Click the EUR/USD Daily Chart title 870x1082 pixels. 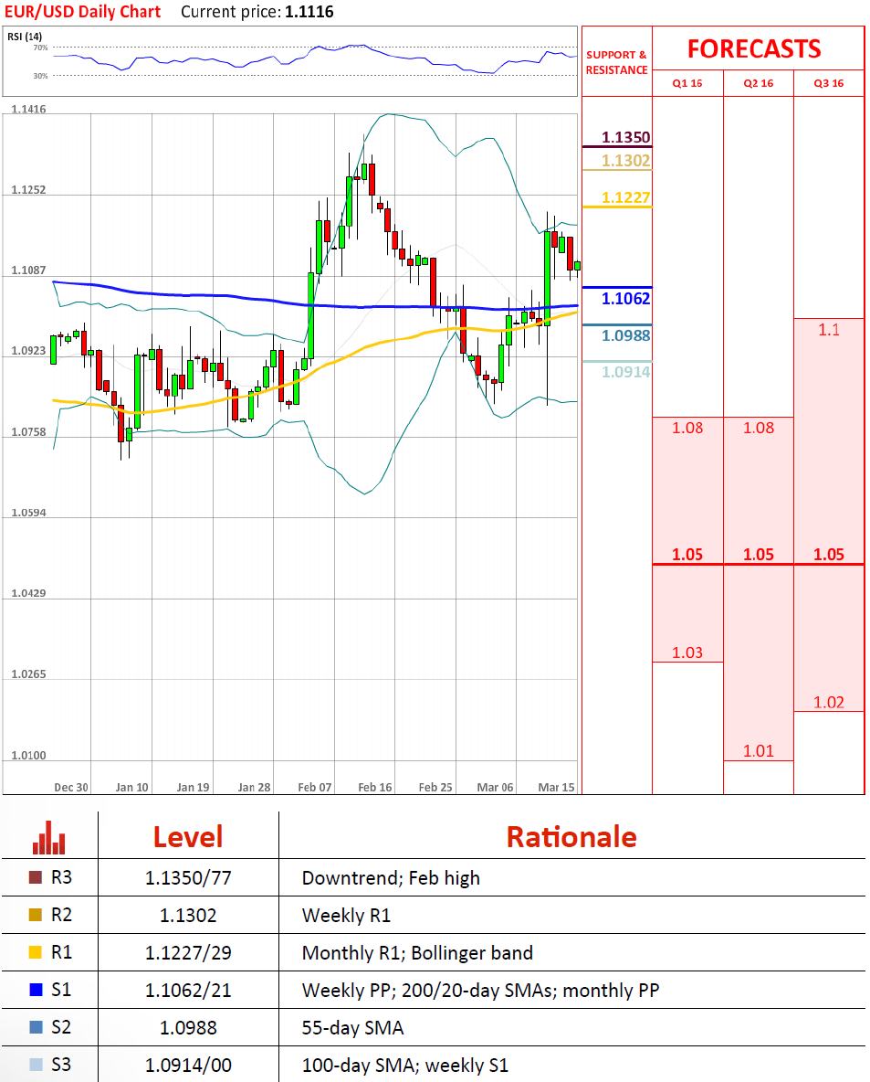click(83, 12)
